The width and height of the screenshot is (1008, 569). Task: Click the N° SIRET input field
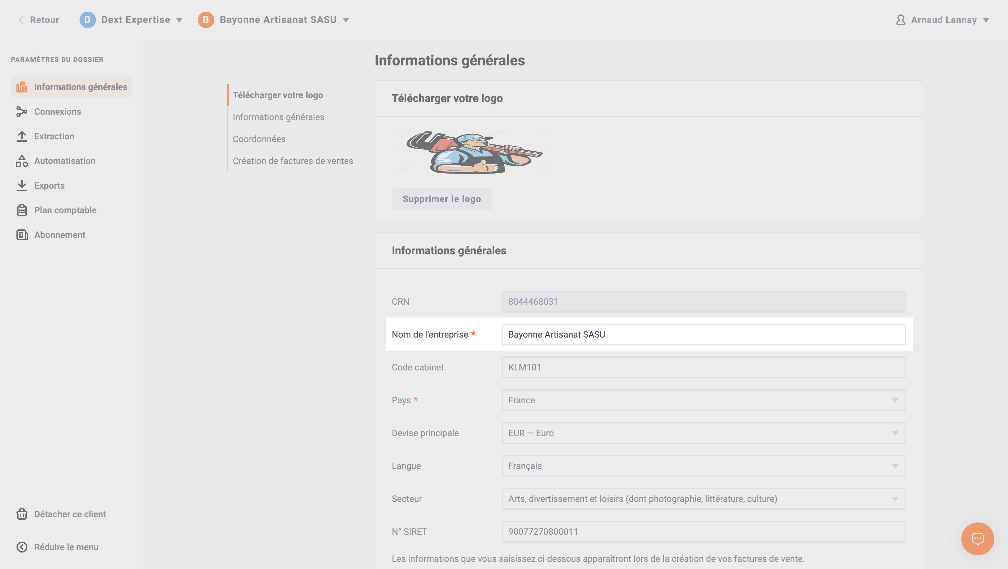click(704, 531)
